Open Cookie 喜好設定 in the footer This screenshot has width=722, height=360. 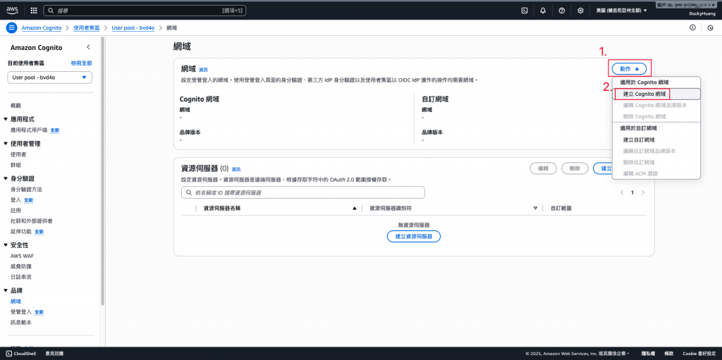[699, 354]
